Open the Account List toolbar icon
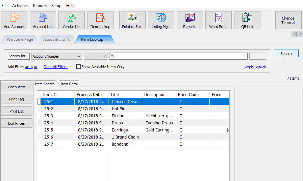 [x=43, y=20]
